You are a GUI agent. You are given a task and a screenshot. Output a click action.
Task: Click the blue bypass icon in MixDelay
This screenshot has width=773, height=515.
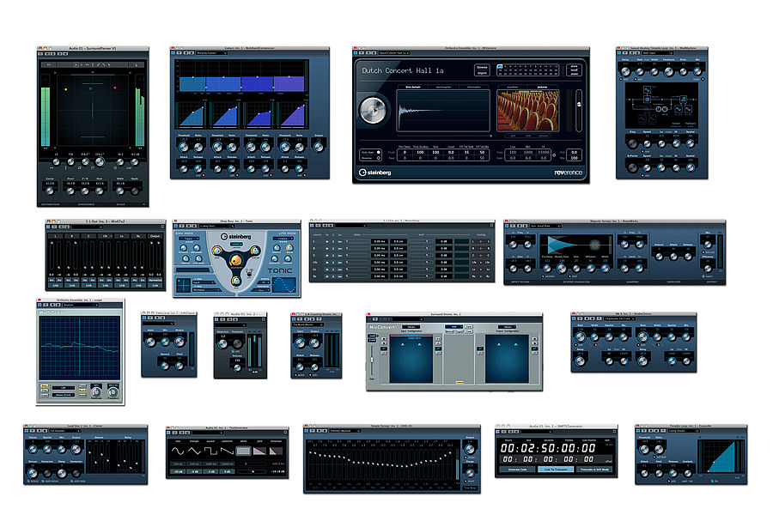pyautogui.click(x=312, y=226)
